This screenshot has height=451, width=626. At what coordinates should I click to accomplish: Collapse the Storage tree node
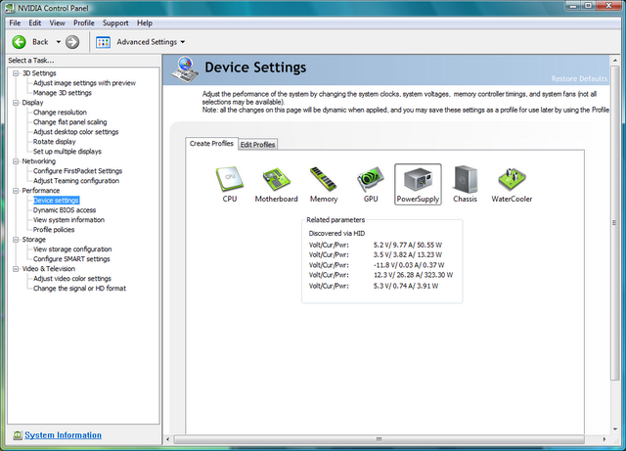16,240
